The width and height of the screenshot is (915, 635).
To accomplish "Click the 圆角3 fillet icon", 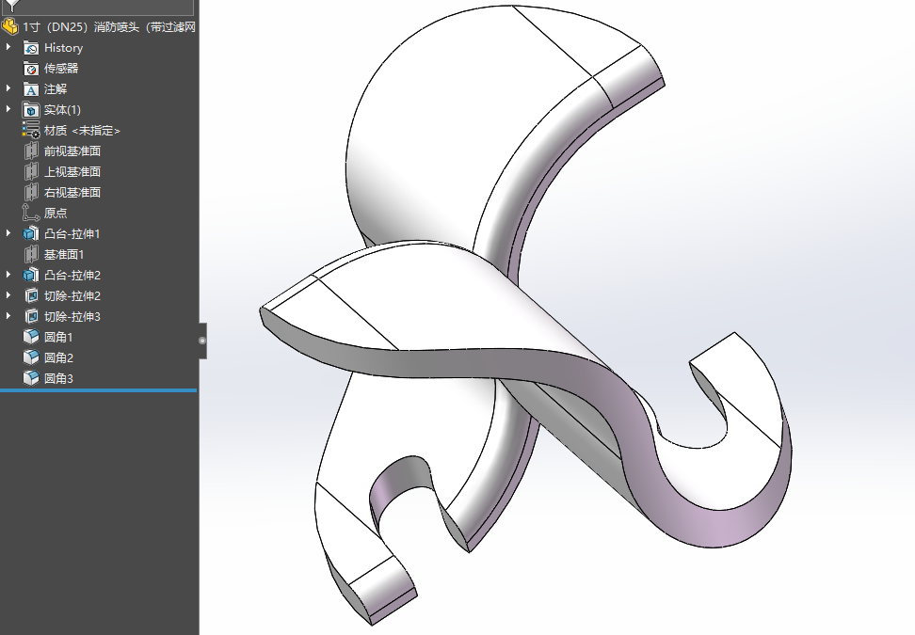I will coord(31,378).
